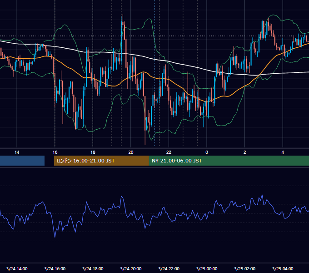Click the blue session bar before London
This screenshot has width=309, height=273.
(x=22, y=161)
